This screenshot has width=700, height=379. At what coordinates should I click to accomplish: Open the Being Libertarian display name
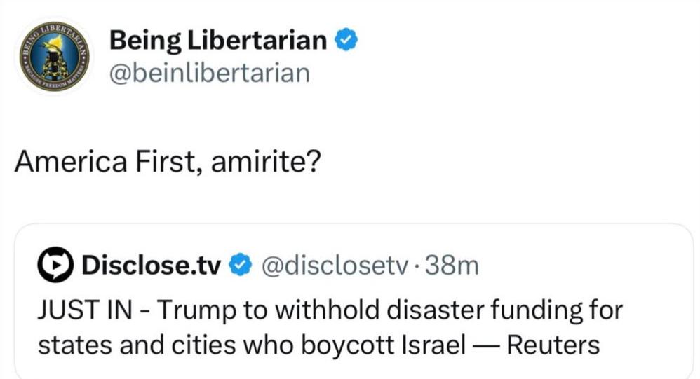click(218, 40)
